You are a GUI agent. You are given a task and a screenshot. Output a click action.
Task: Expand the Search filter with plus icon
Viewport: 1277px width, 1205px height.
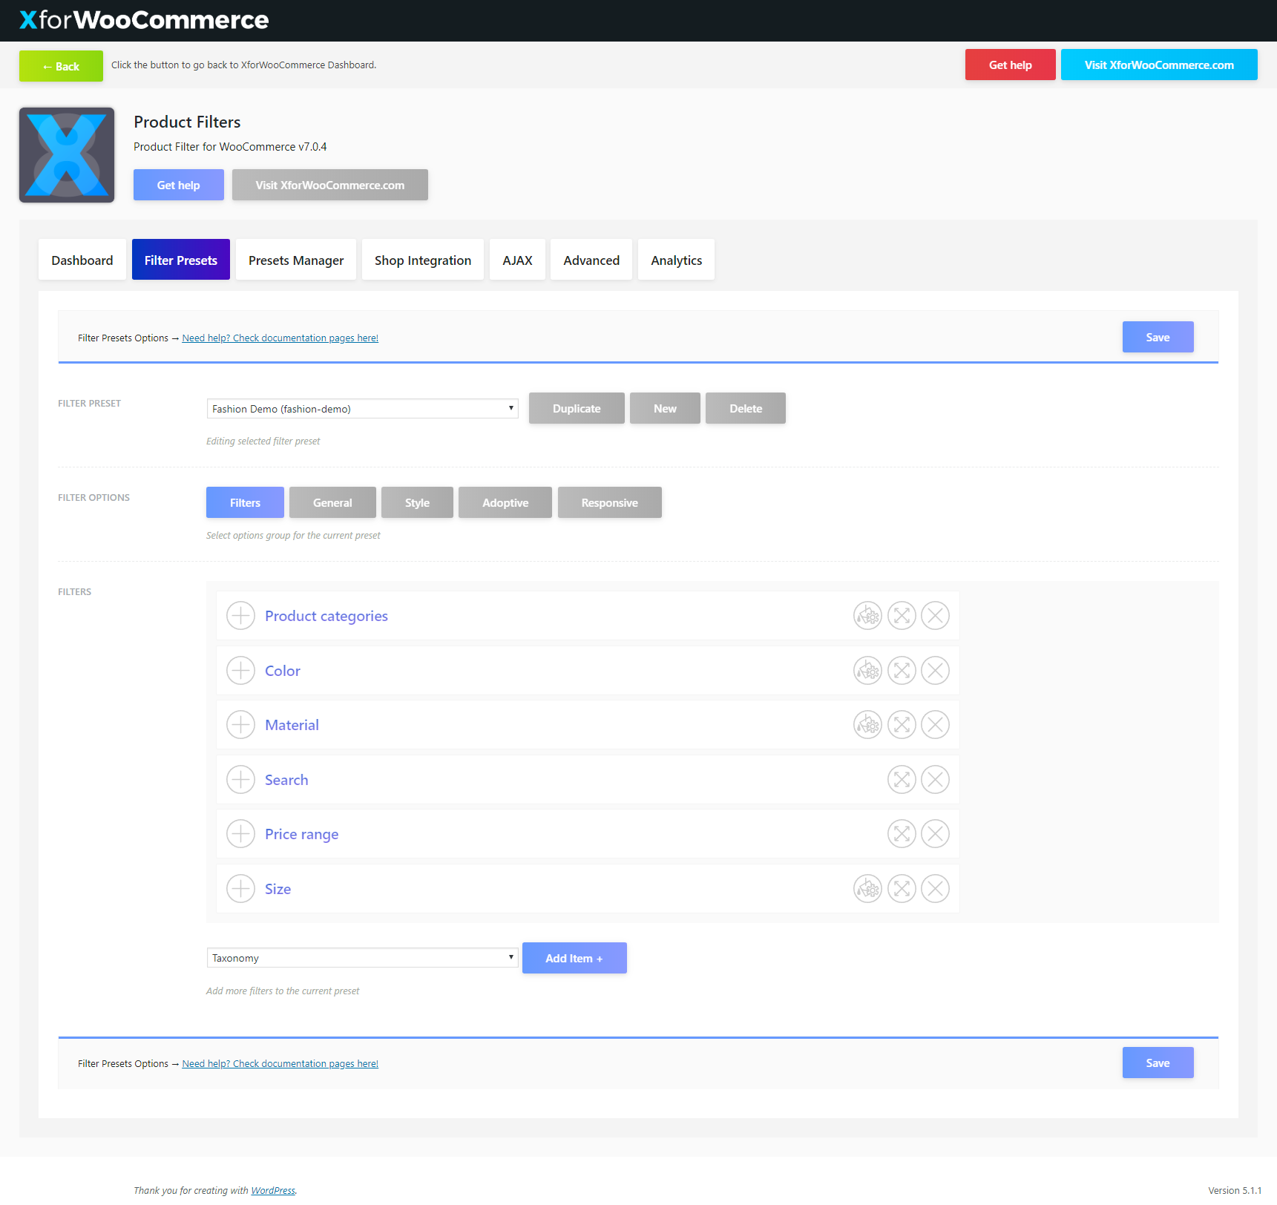click(x=240, y=780)
